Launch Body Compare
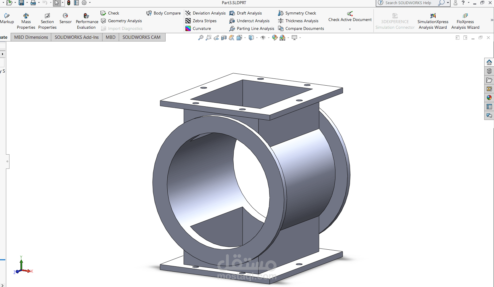494x287 pixels. (163, 13)
